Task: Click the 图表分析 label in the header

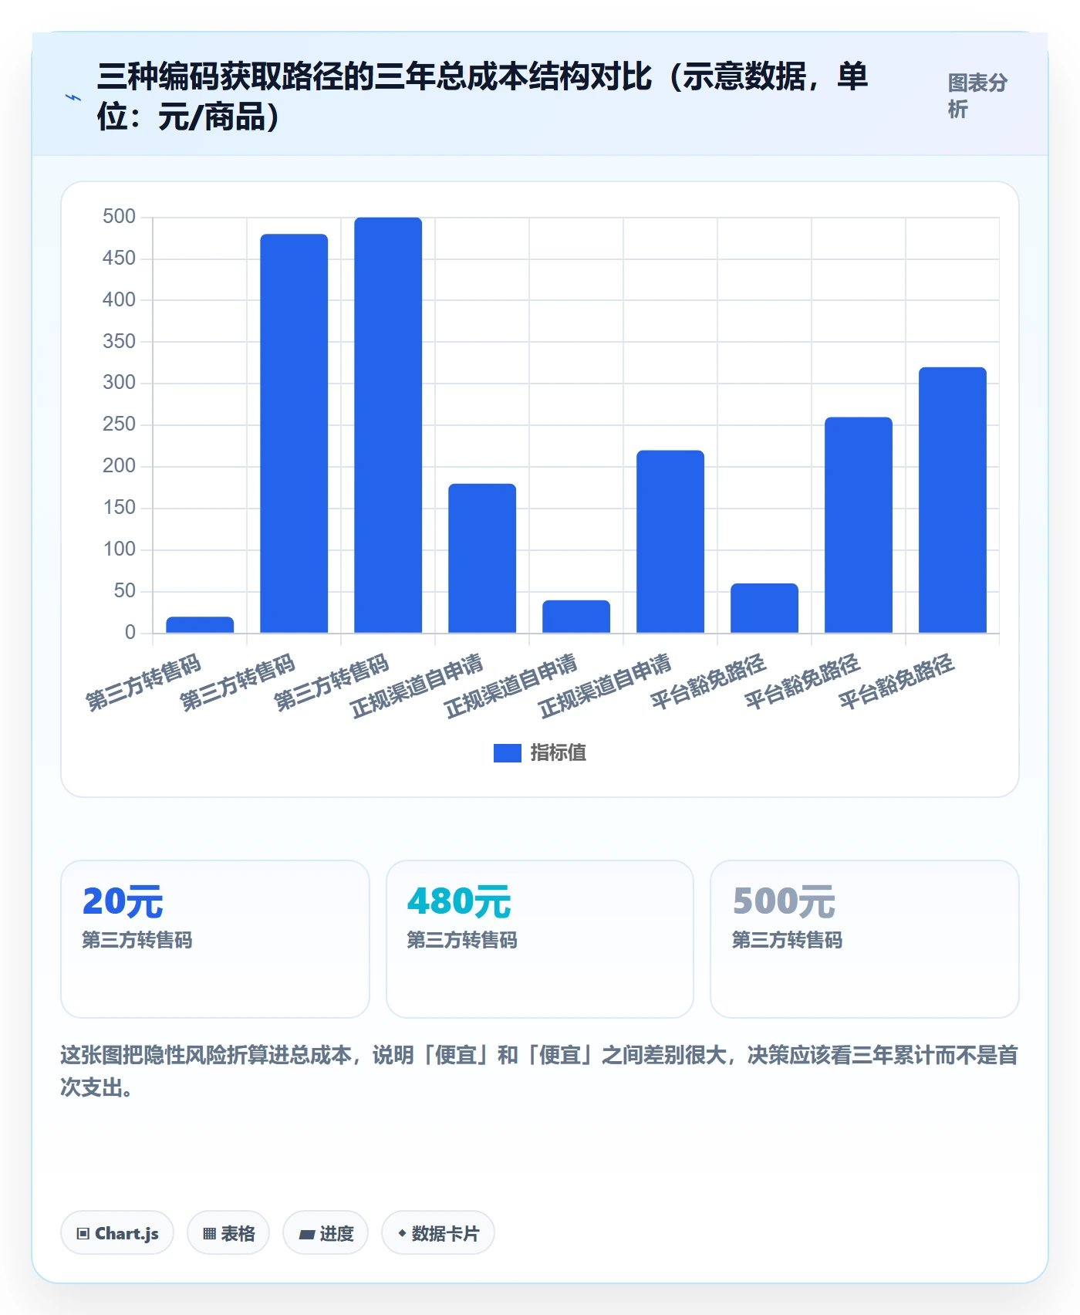Action: [977, 96]
